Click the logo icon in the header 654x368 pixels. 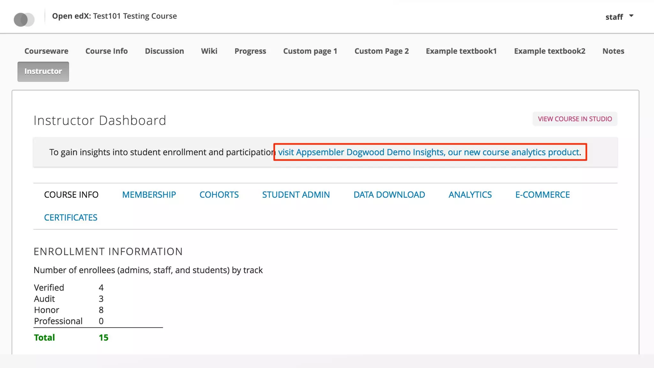click(x=24, y=19)
